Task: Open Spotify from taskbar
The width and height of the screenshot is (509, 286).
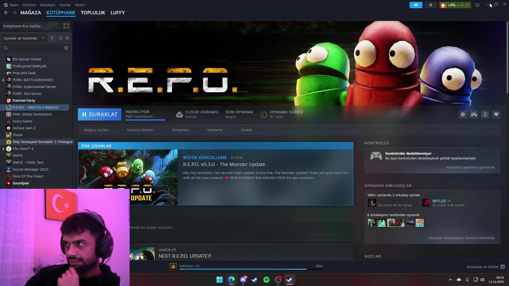Action: coord(266,280)
